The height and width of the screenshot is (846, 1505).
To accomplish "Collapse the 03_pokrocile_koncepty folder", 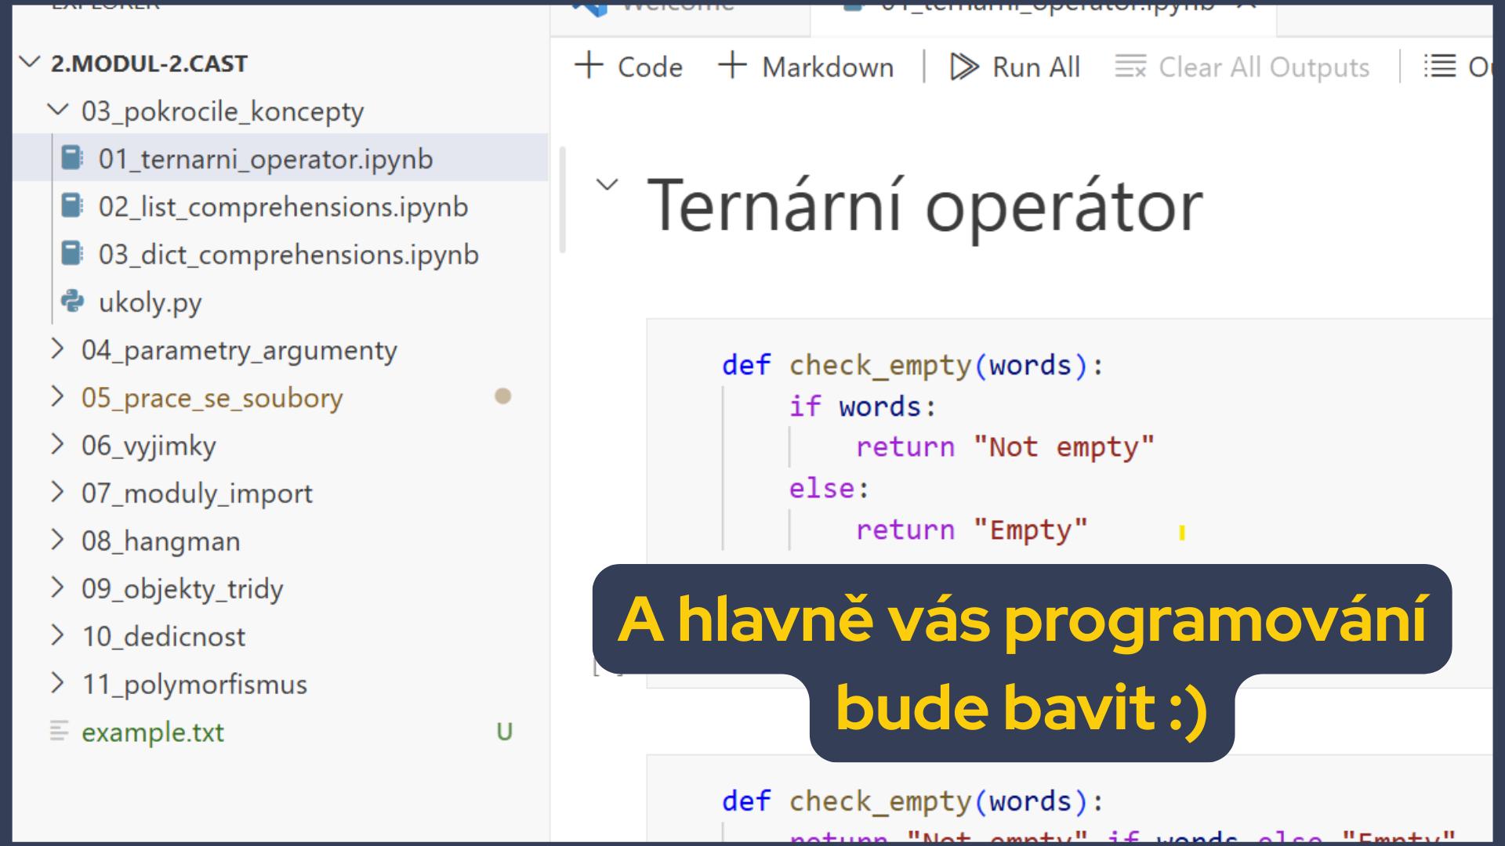I will click(x=58, y=110).
